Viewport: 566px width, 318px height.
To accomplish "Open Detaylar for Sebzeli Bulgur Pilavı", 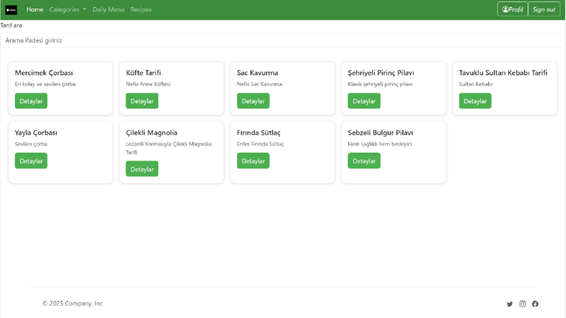I will pos(364,161).
